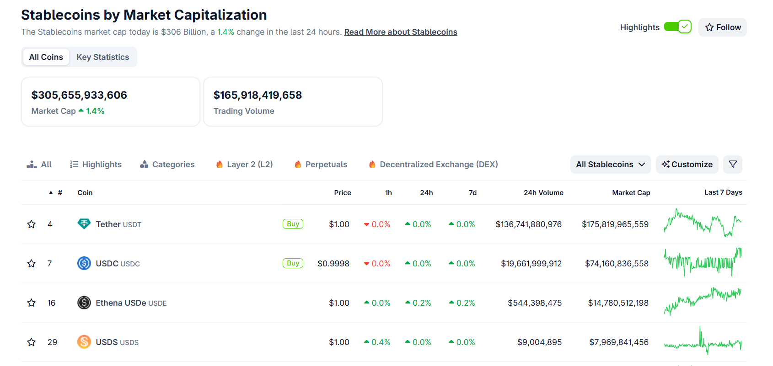Click the USDC coin logo
This screenshot has width=773, height=366.
coord(84,263)
